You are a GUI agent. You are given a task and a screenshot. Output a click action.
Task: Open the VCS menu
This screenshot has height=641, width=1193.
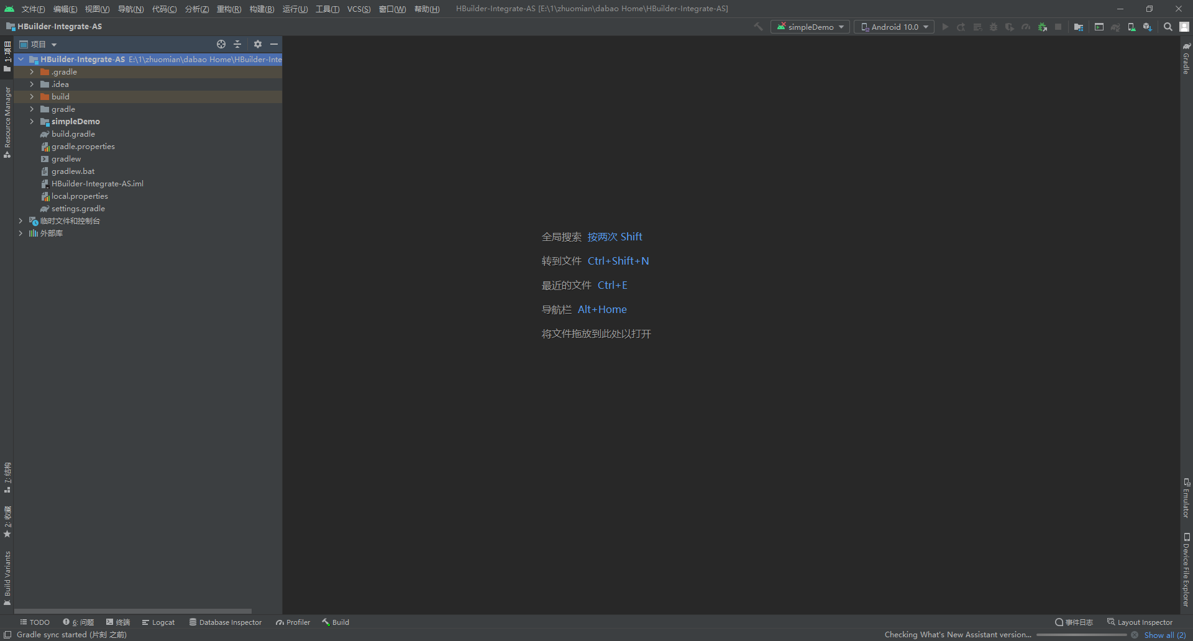(x=359, y=9)
